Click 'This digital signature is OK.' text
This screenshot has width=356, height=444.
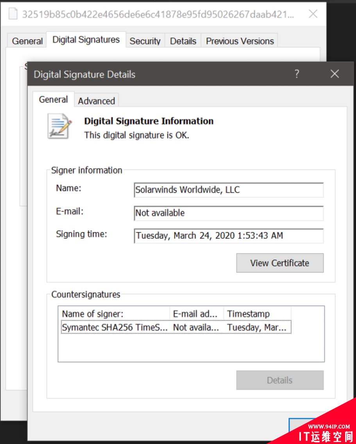pyautogui.click(x=136, y=135)
